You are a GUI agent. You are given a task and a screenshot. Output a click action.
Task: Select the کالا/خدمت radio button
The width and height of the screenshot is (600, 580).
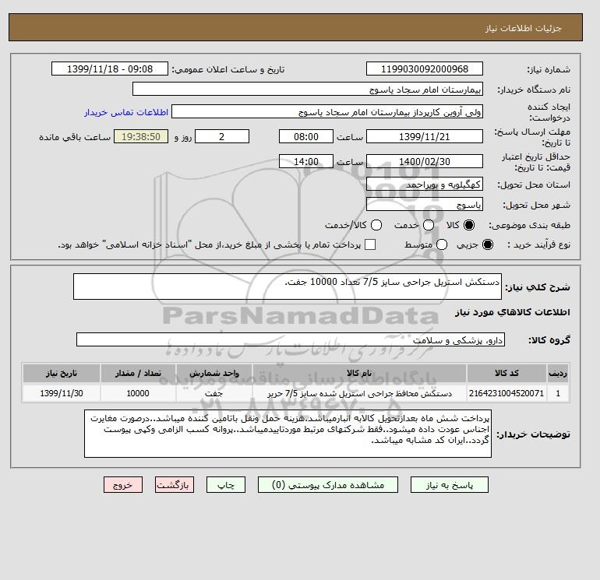click(376, 225)
